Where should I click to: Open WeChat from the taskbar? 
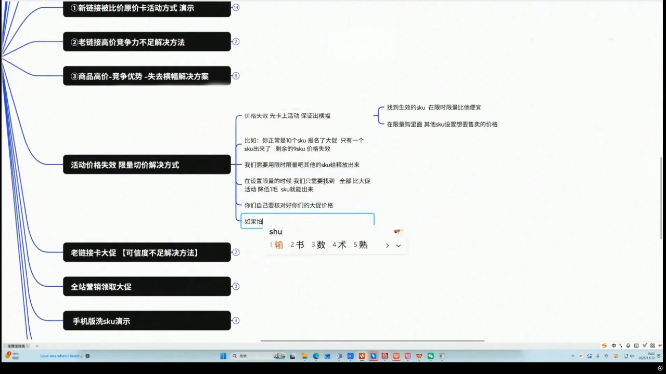point(430,356)
